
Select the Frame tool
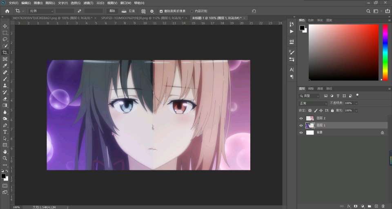[5, 59]
